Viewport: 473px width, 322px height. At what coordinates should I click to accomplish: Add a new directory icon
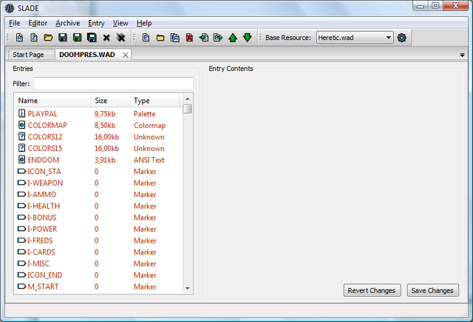[160, 38]
